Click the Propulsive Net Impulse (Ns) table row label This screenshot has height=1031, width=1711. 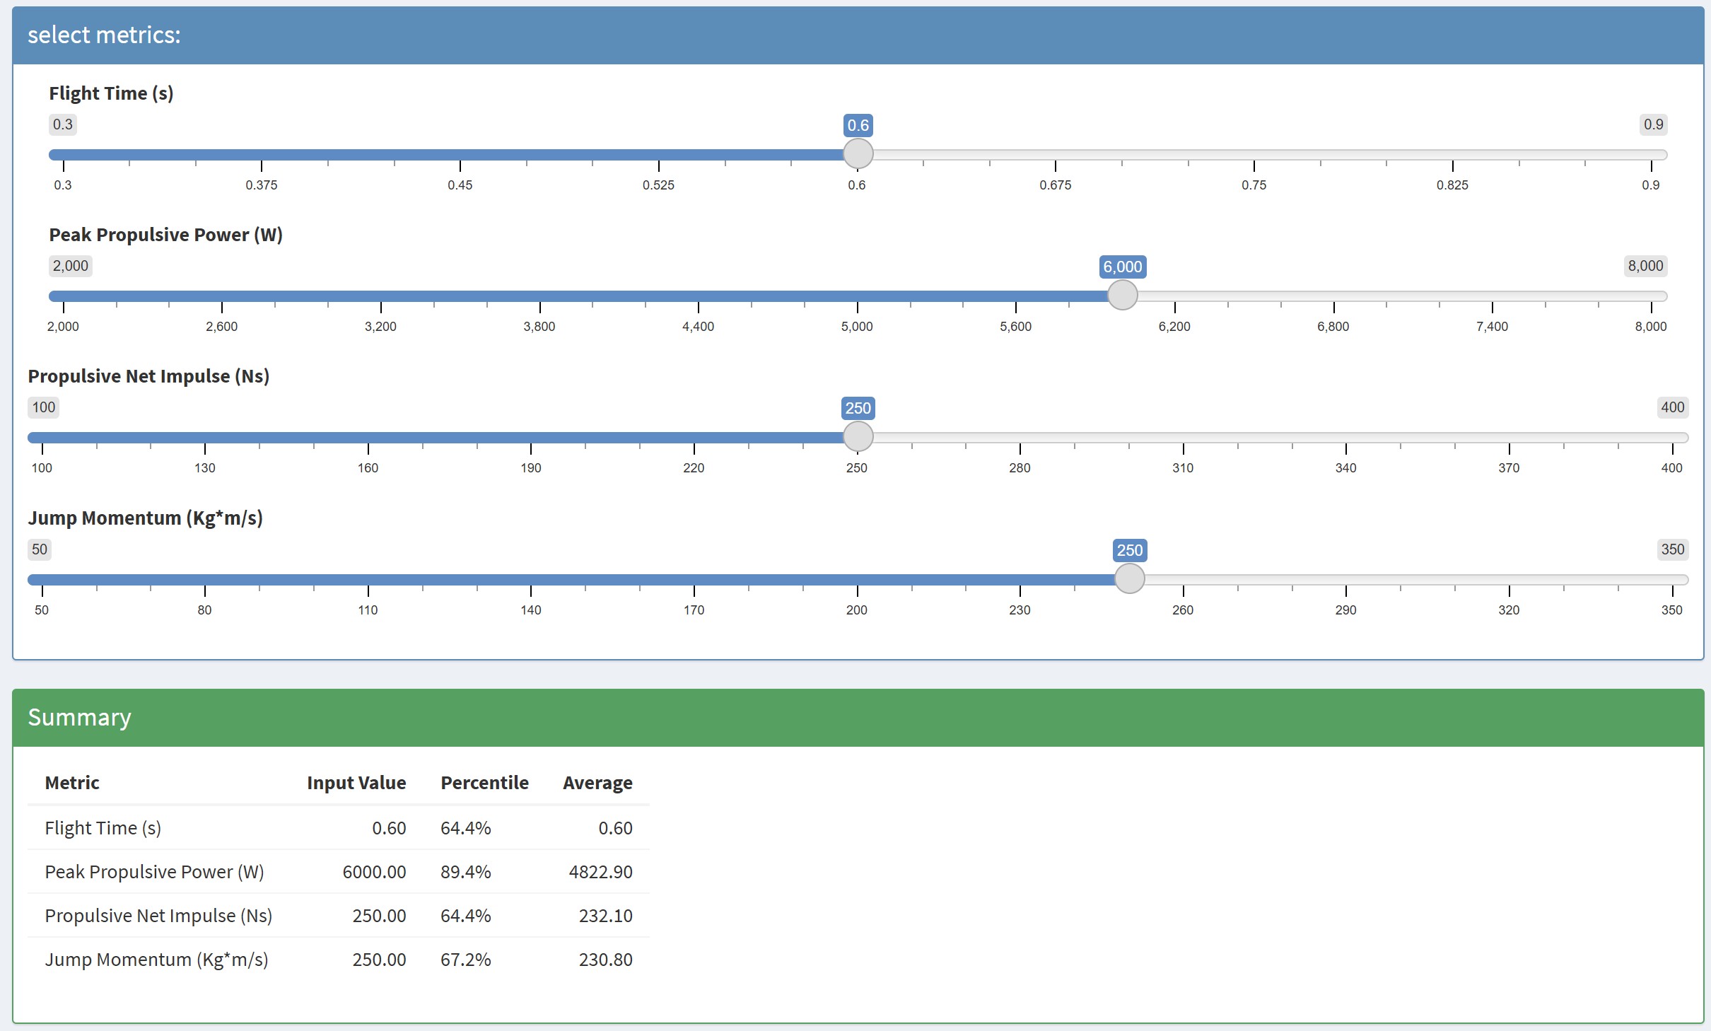tap(158, 916)
